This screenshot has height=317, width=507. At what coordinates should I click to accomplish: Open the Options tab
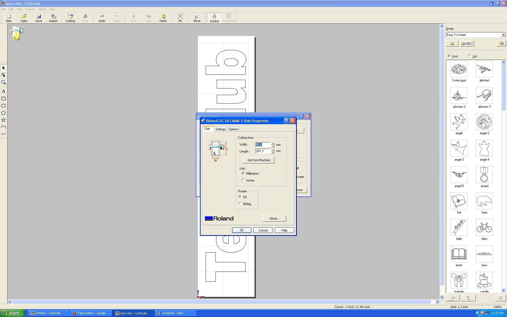click(233, 129)
